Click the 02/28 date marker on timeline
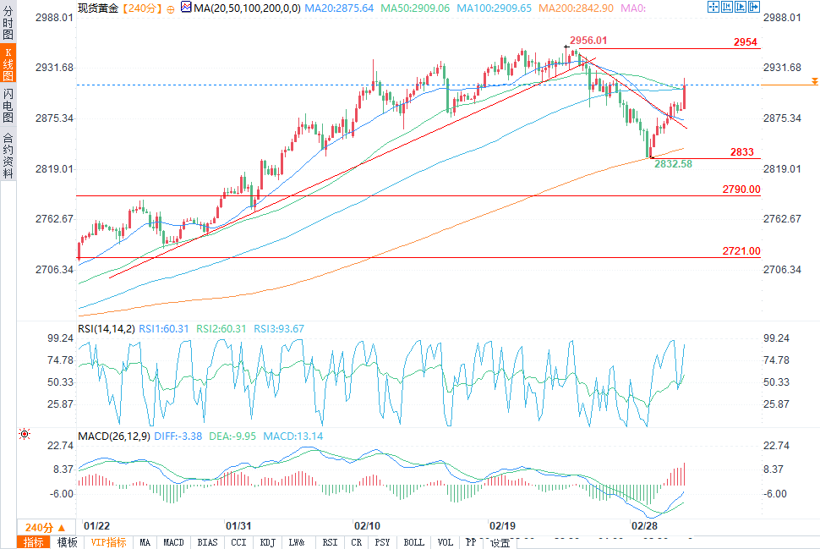Screen dimensions: 820x549 click(644, 526)
